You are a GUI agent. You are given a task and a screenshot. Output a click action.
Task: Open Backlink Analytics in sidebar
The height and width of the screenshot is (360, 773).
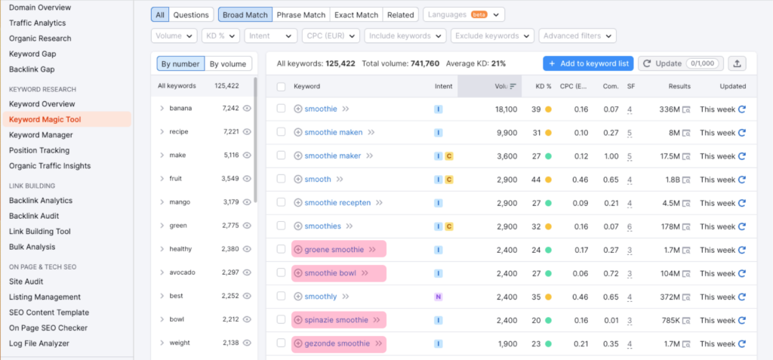[41, 201]
